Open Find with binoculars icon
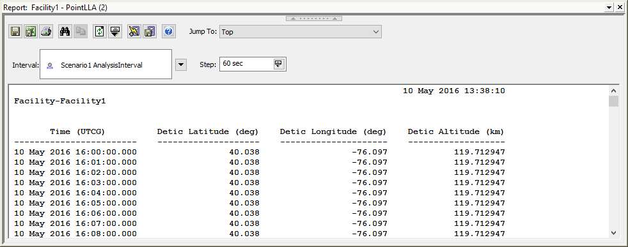This screenshot has height=247, width=628. [x=65, y=31]
